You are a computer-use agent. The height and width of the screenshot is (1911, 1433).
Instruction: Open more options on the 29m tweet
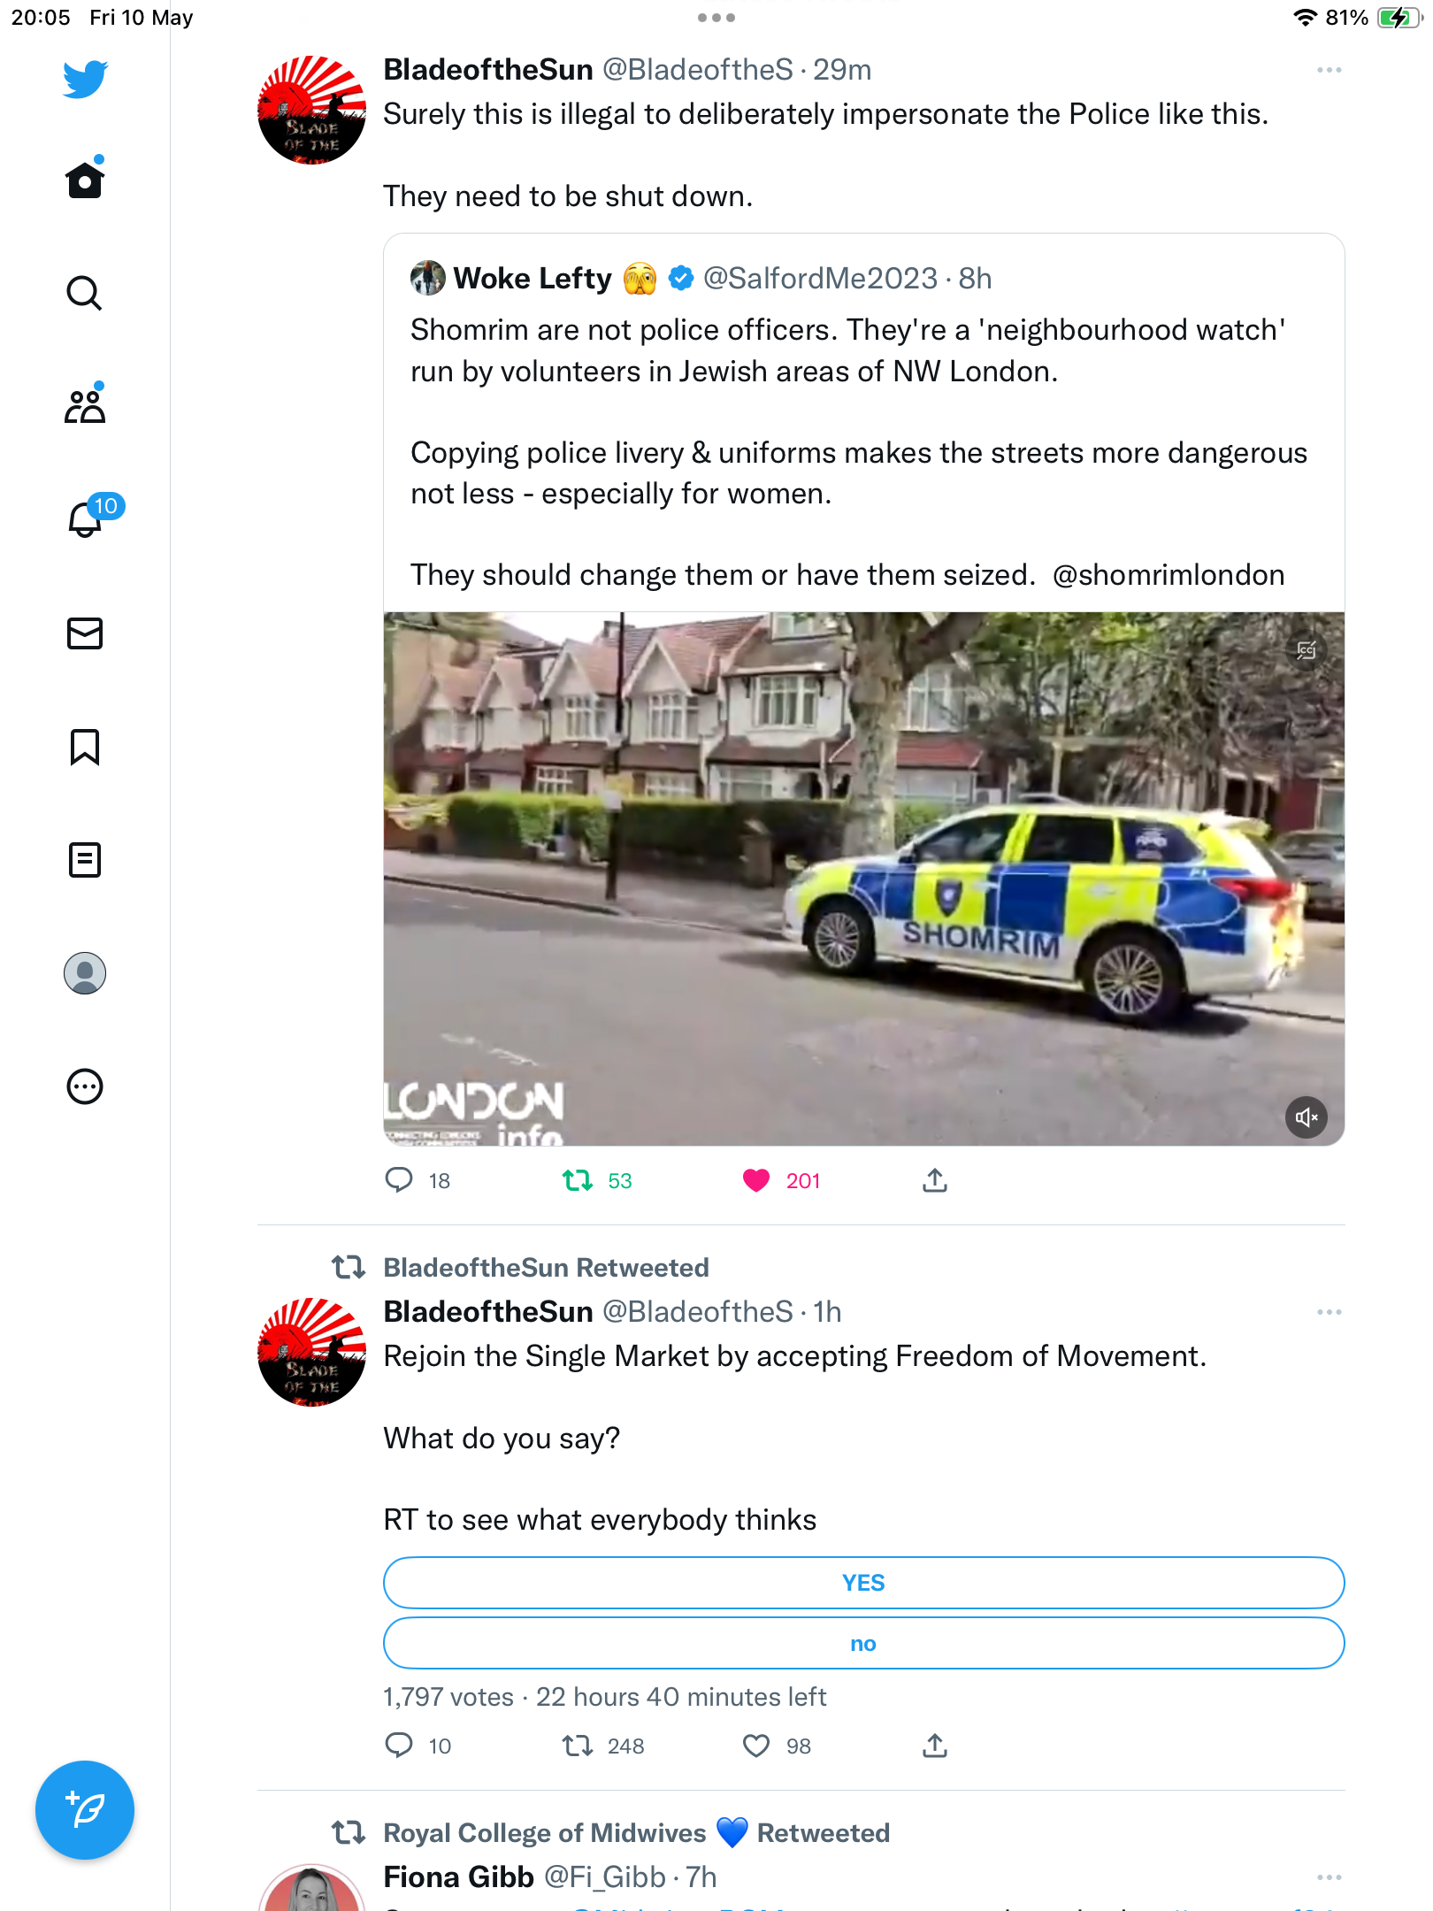1329,70
